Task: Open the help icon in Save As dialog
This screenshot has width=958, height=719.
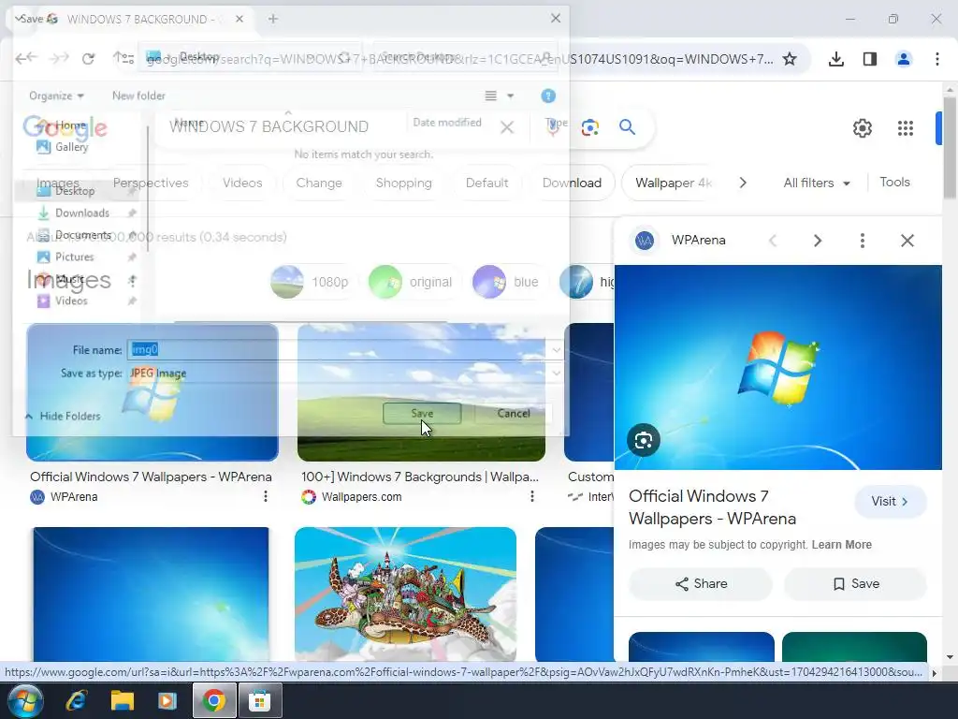Action: coord(548,96)
